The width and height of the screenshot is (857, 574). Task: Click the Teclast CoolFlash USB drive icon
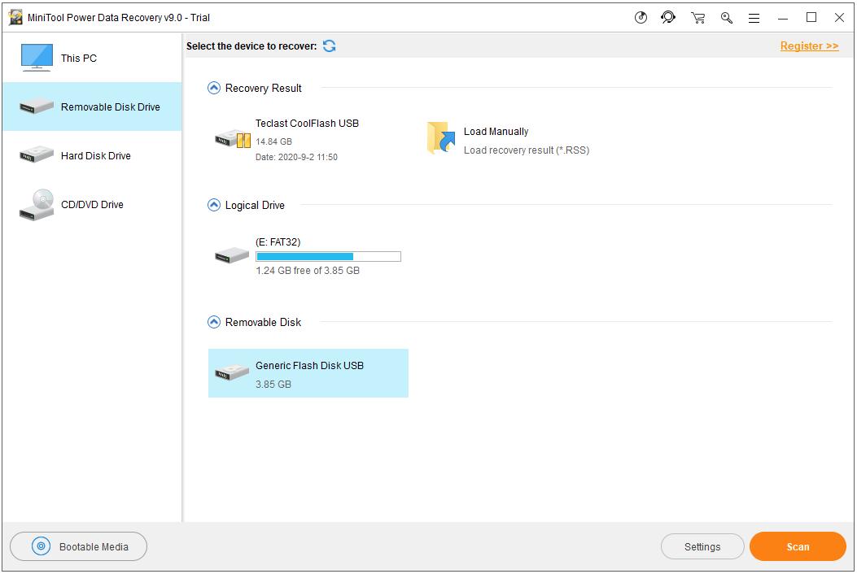coord(233,139)
